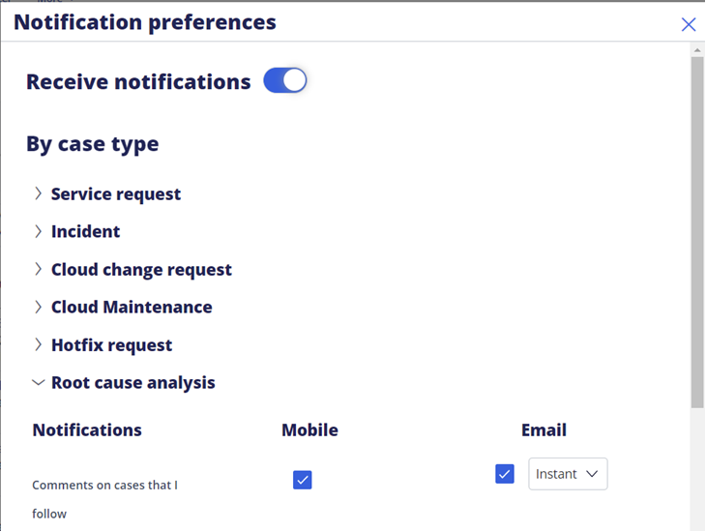Expand Cloud change request using its chevron
706x532 pixels.
click(x=39, y=269)
